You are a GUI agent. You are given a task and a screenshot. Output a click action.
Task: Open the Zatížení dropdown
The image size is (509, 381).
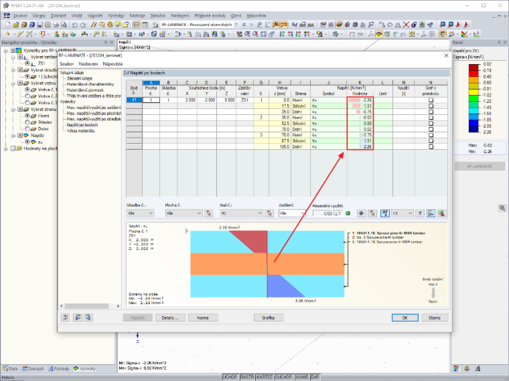point(292,213)
